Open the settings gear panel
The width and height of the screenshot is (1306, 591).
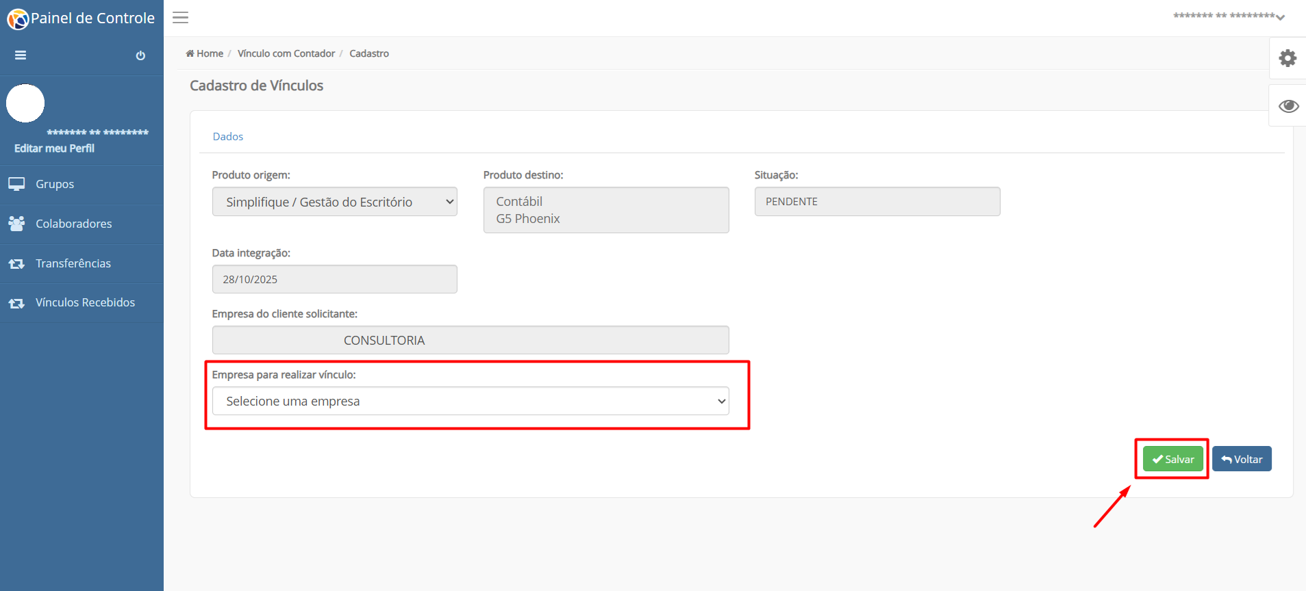(1288, 58)
